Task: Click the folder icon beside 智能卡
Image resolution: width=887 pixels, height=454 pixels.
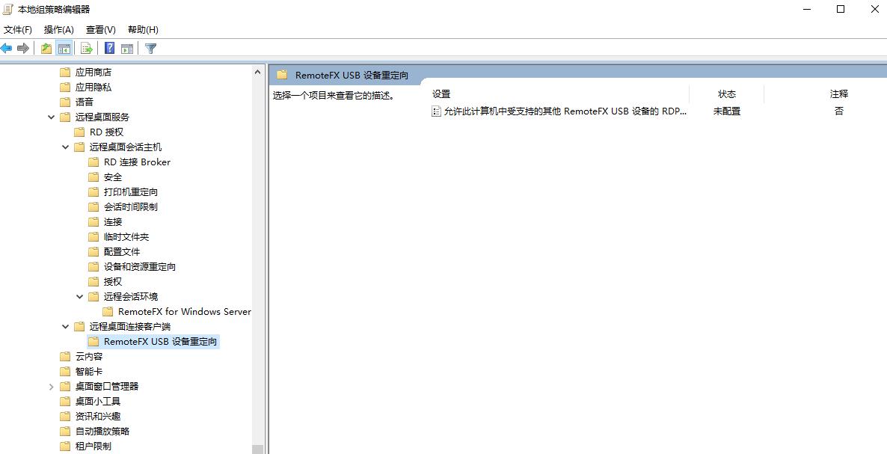Action: (x=65, y=372)
